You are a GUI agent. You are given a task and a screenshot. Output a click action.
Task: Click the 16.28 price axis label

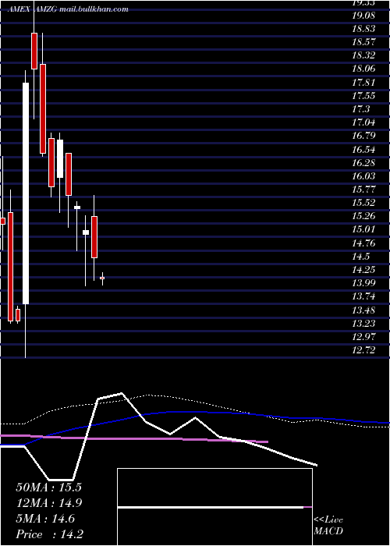(x=363, y=163)
